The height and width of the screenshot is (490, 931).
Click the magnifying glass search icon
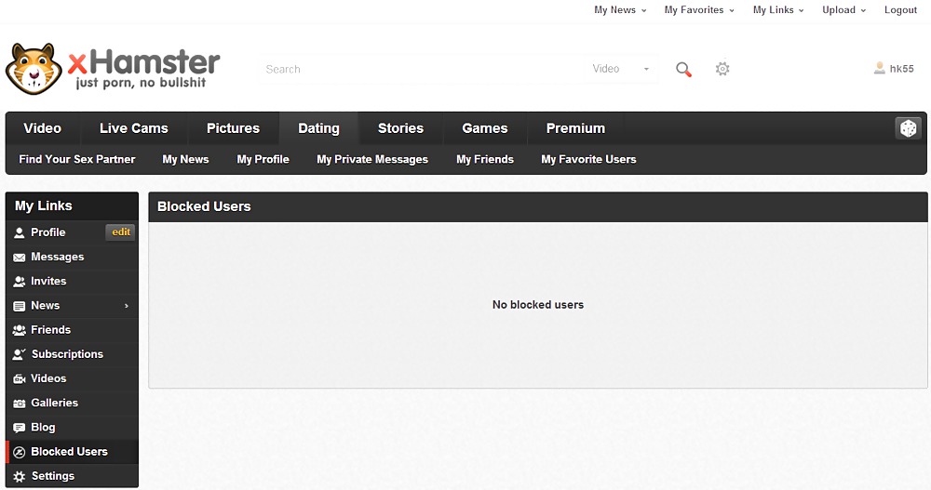683,70
